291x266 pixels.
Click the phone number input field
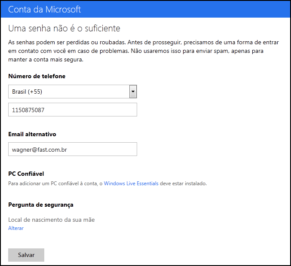[73, 110]
